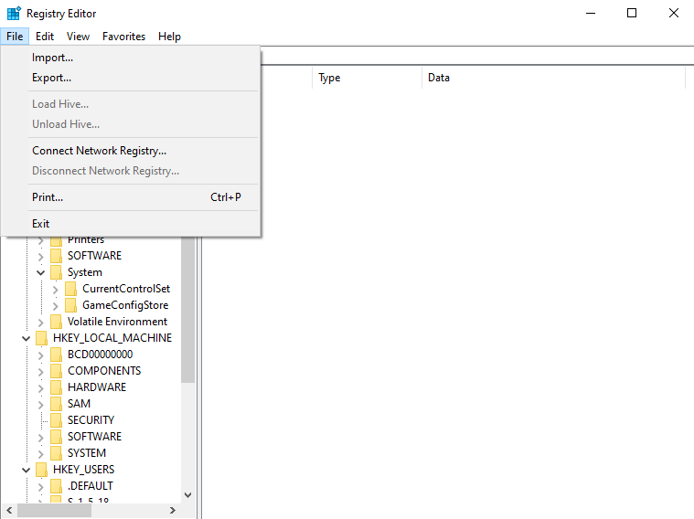
Task: Open the Favorites menu
Action: (x=124, y=37)
